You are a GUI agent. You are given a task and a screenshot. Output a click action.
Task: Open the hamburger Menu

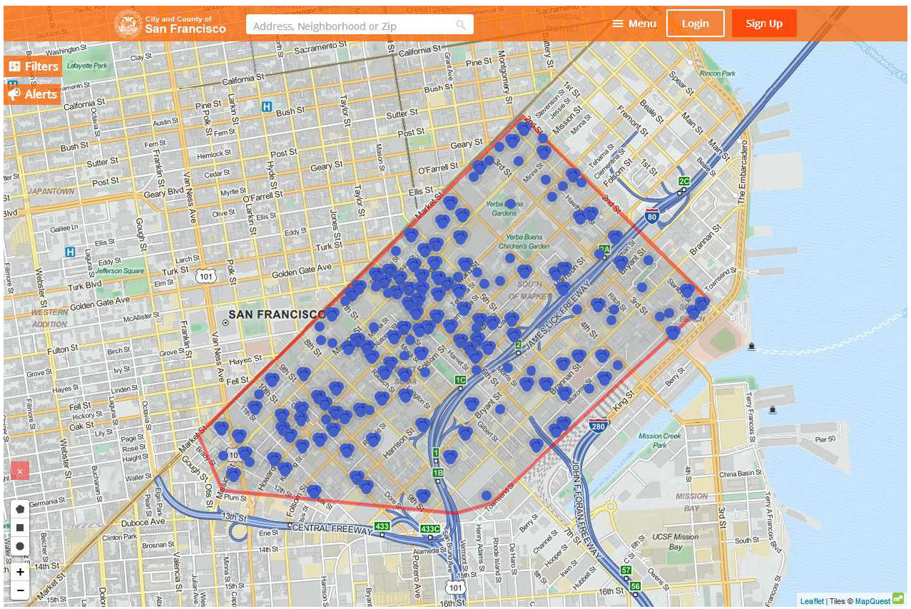point(633,24)
